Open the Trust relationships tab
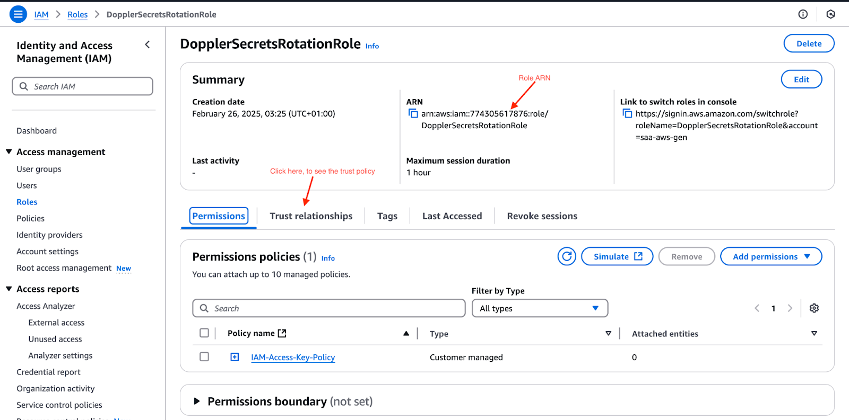This screenshot has height=420, width=849. 311,216
